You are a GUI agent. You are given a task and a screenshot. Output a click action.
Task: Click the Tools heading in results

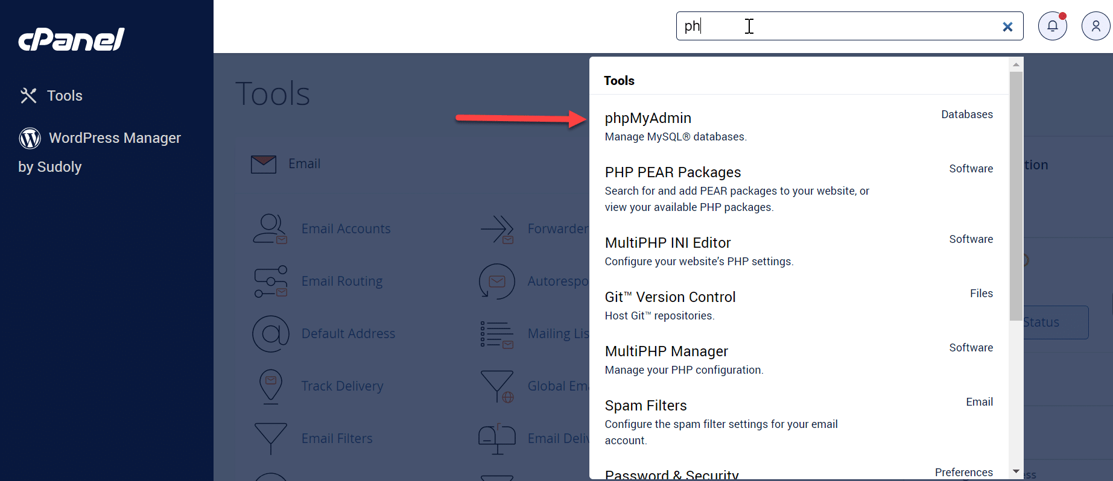point(619,81)
